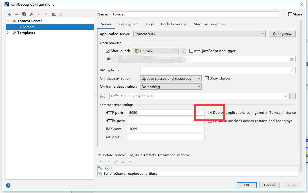
Task: Click the Build hammer icon
Action: (100, 168)
